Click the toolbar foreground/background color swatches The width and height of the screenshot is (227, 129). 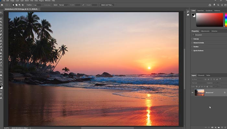pos(1,87)
